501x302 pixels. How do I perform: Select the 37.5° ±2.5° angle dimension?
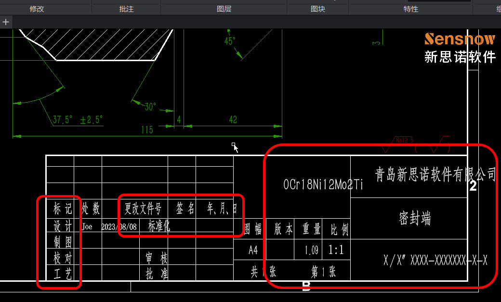(x=78, y=120)
